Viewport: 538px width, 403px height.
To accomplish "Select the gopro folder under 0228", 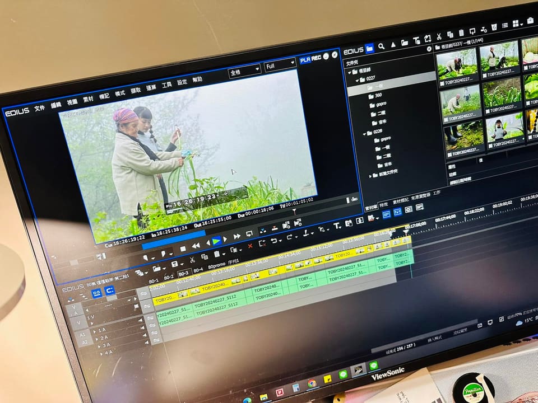I will click(383, 139).
